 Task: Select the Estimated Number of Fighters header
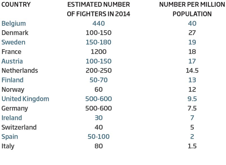pos(99,9)
